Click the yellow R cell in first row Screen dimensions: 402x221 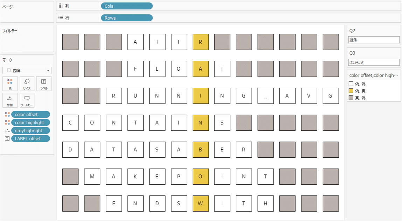[x=201, y=42]
